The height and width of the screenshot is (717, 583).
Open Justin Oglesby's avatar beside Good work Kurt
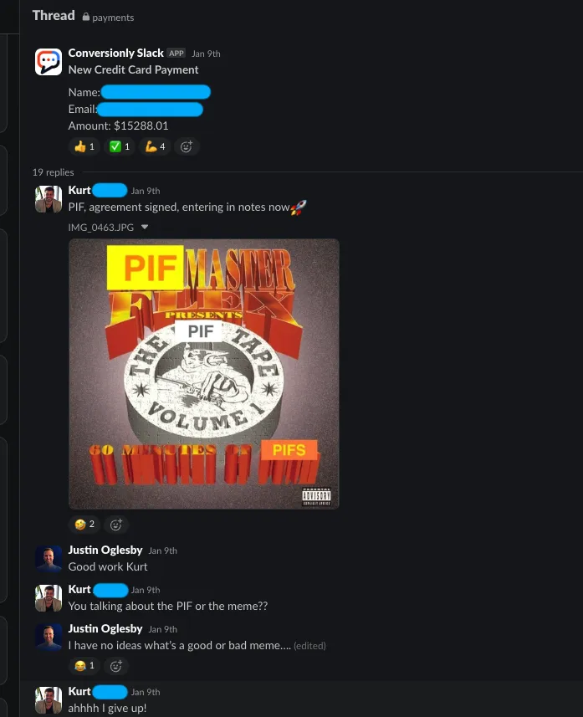pyautogui.click(x=49, y=559)
